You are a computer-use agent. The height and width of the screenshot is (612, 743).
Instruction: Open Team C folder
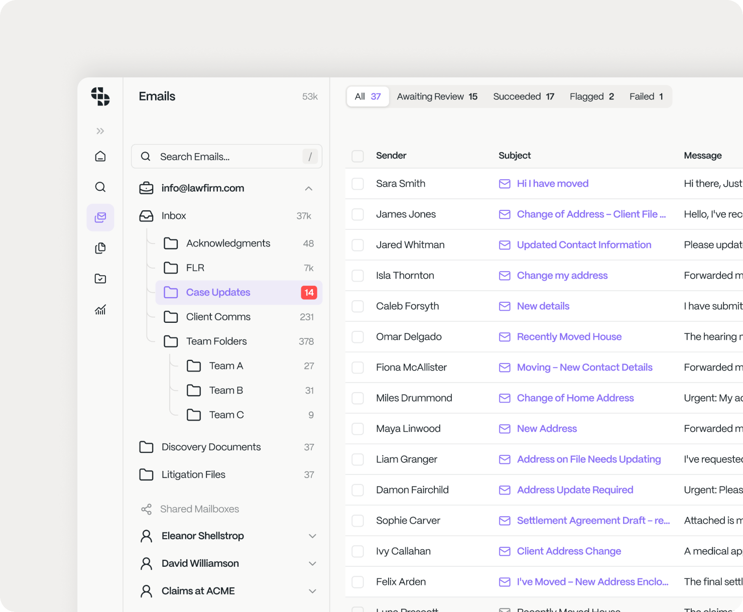pos(250,415)
